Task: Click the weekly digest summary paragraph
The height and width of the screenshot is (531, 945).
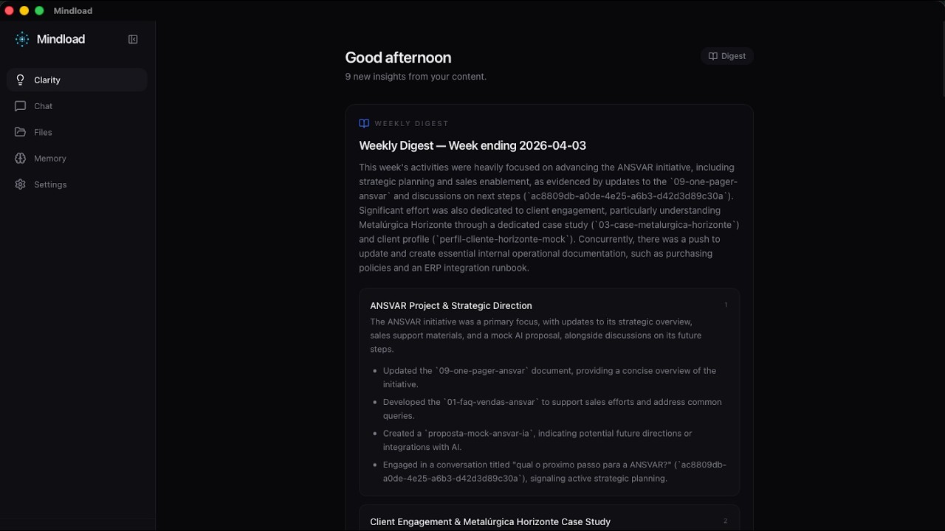Action: [549, 218]
